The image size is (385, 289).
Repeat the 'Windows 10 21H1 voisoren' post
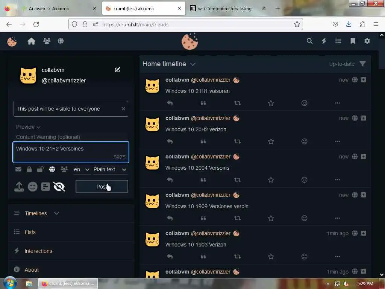click(238, 103)
